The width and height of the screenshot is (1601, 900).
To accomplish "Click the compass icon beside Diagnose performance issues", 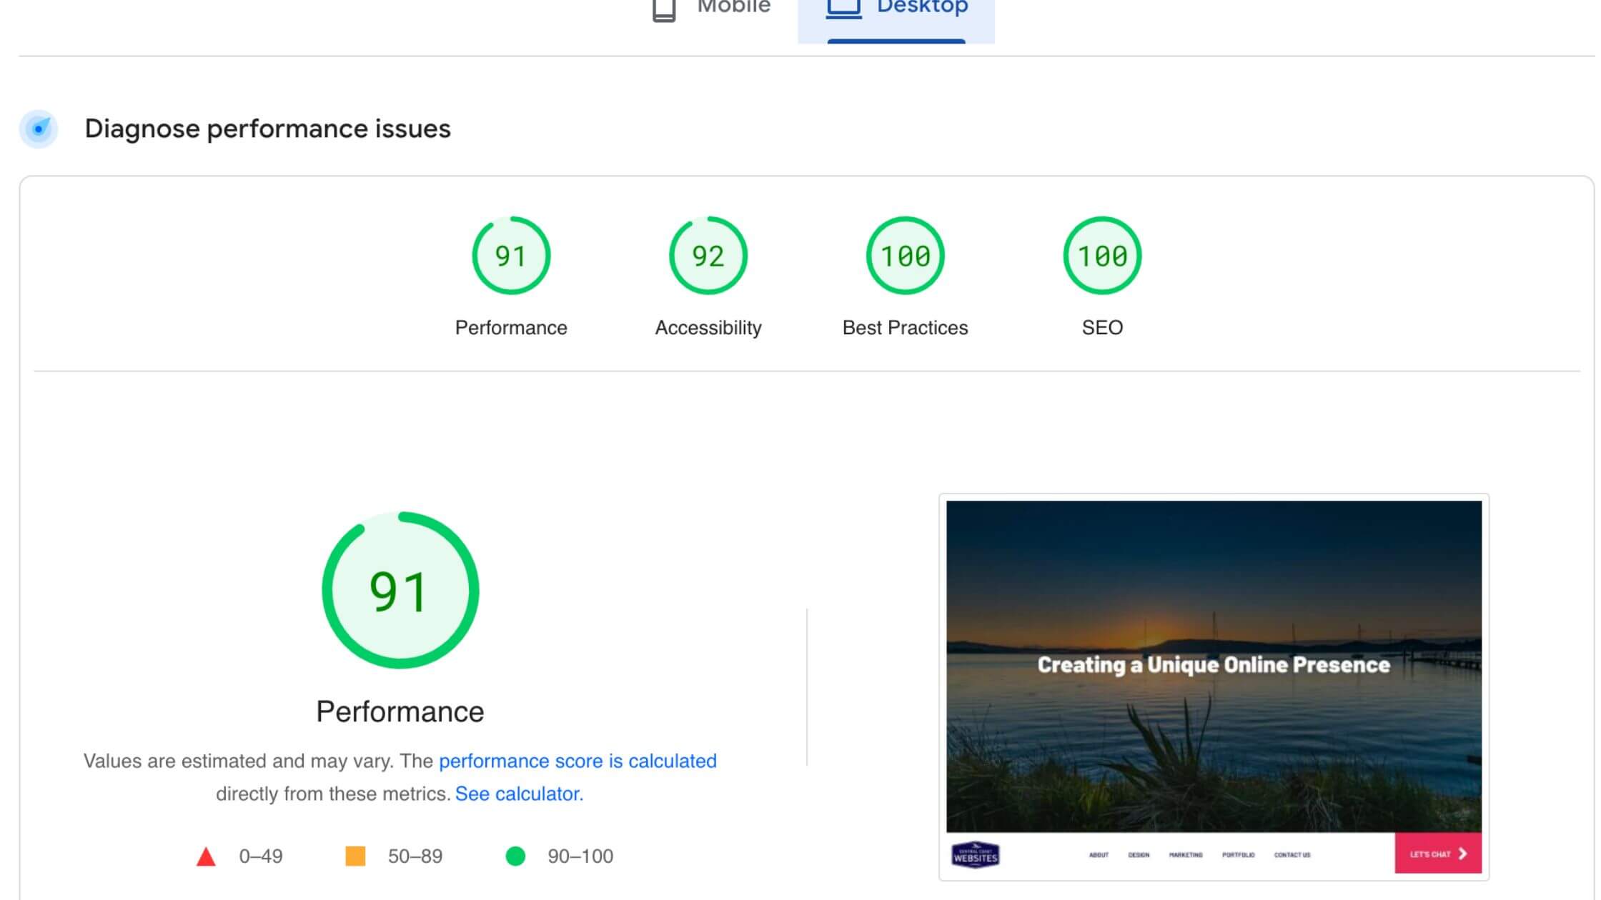I will point(39,129).
